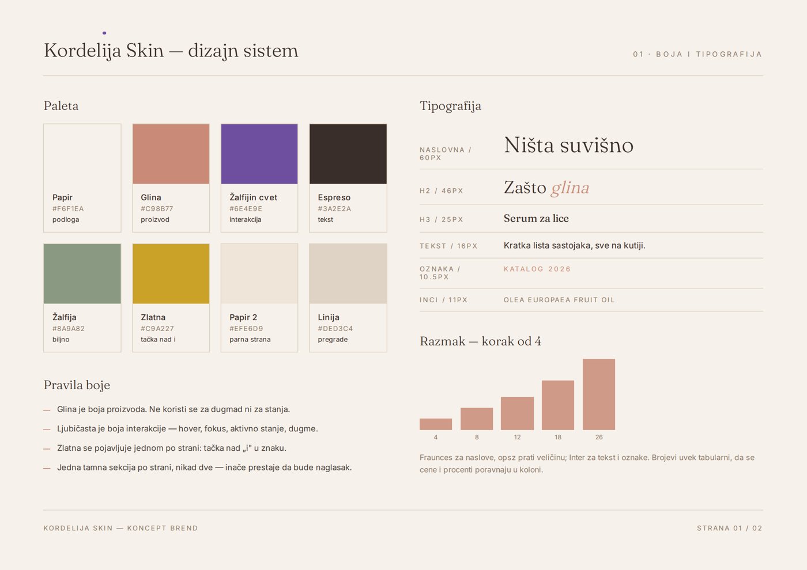Click the 'Ništa suvišno' headline sample
The height and width of the screenshot is (570, 807).
[568, 145]
